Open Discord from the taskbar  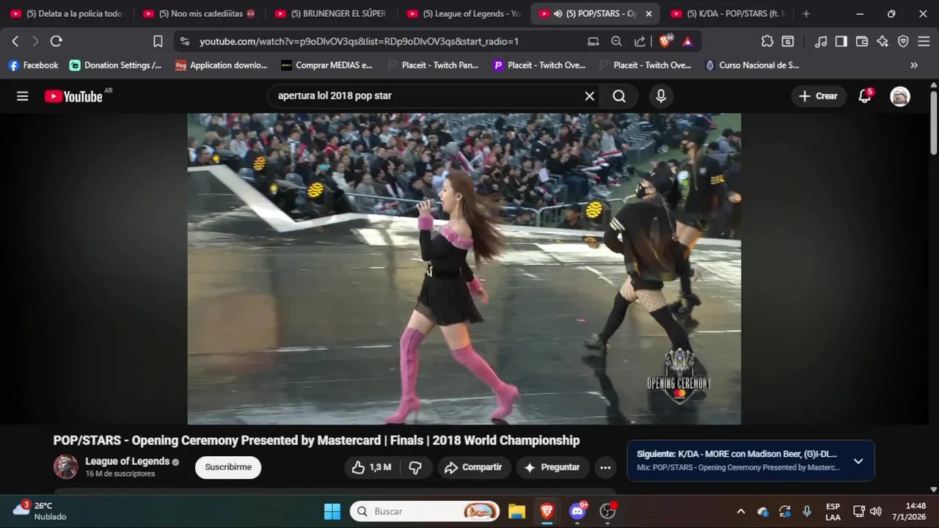(x=577, y=511)
